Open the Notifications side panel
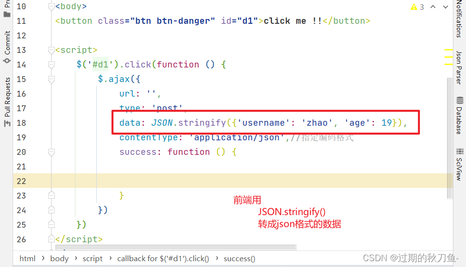466x267 pixels. tap(460, 18)
